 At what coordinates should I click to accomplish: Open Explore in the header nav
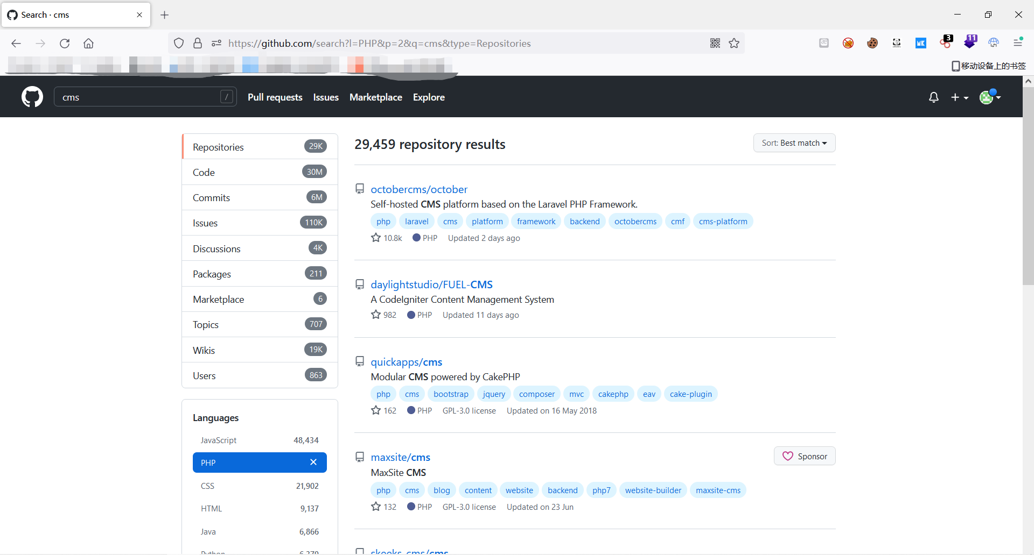click(x=429, y=97)
